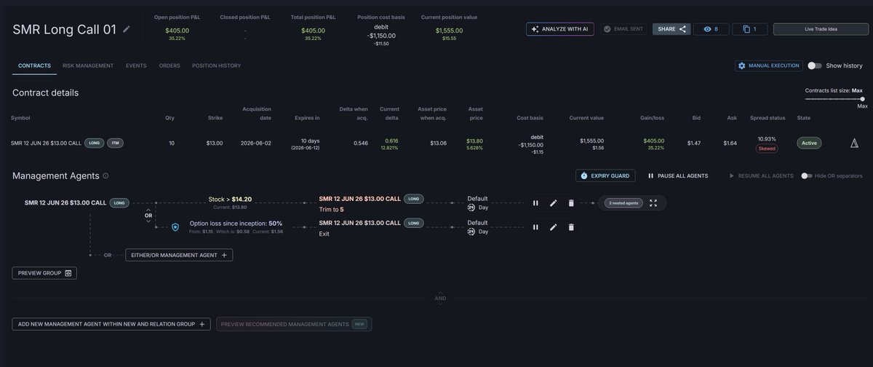The image size is (873, 367).
Task: Open the Share button
Action: pyautogui.click(x=671, y=29)
